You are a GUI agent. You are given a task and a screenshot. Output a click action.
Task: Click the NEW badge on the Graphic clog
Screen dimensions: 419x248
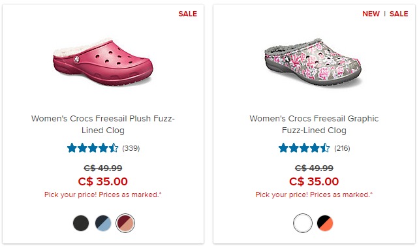point(371,14)
